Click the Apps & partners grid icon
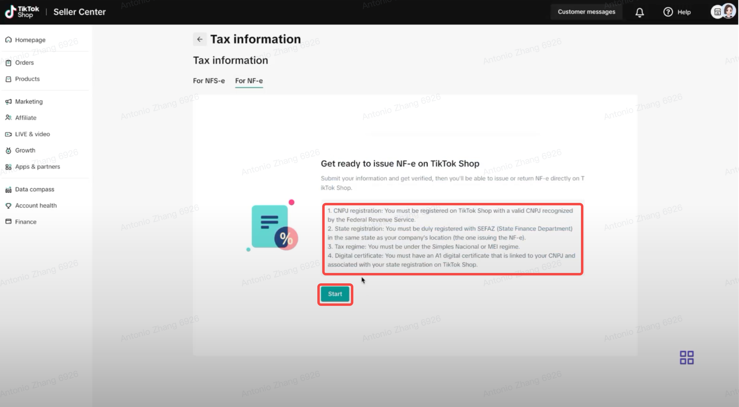 (x=9, y=167)
